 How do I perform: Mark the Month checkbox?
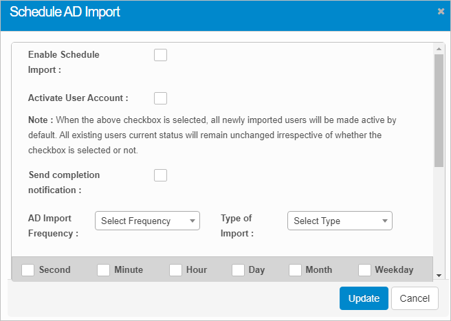[x=295, y=270]
